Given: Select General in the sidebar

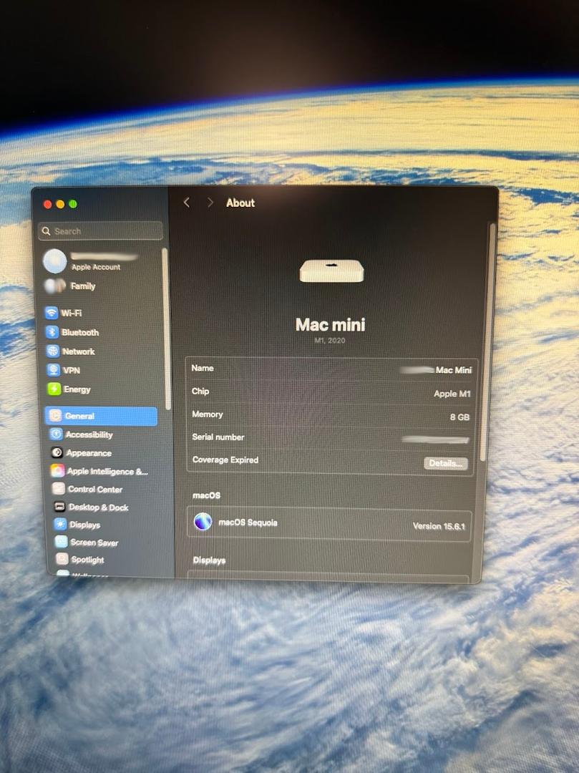Looking at the screenshot, I should 101,416.
